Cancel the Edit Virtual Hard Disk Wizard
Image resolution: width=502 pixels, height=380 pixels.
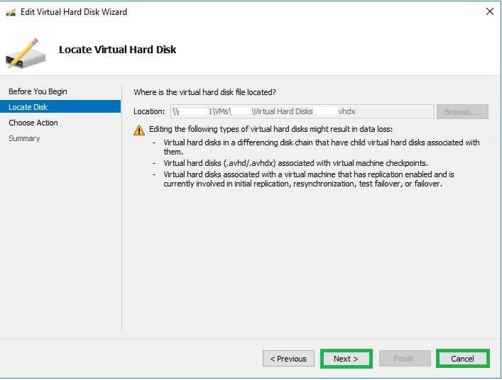tap(463, 359)
